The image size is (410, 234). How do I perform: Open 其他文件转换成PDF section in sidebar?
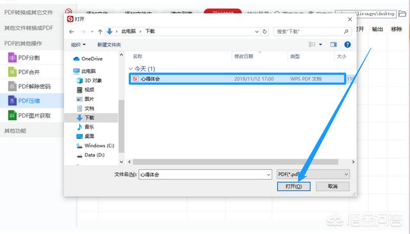coord(29,28)
